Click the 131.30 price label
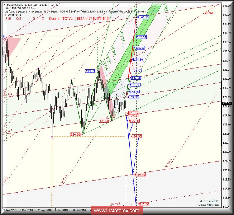Screen dimensions: 234x215 (x=135, y=85)
